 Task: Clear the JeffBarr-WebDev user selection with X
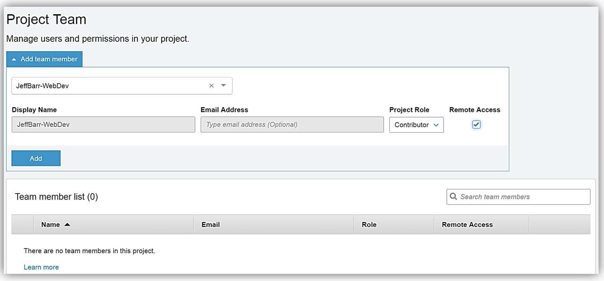point(211,85)
